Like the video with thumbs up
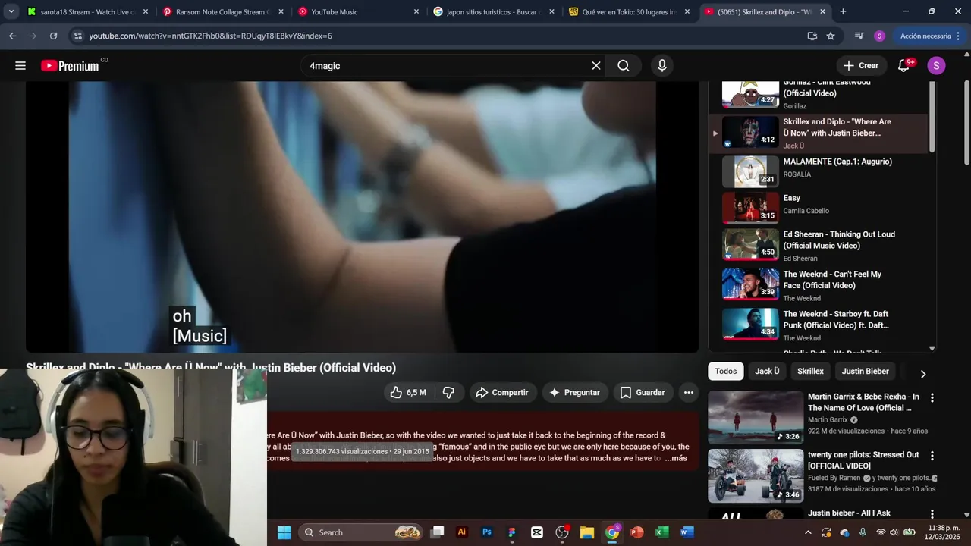This screenshot has width=971, height=546. (408, 392)
